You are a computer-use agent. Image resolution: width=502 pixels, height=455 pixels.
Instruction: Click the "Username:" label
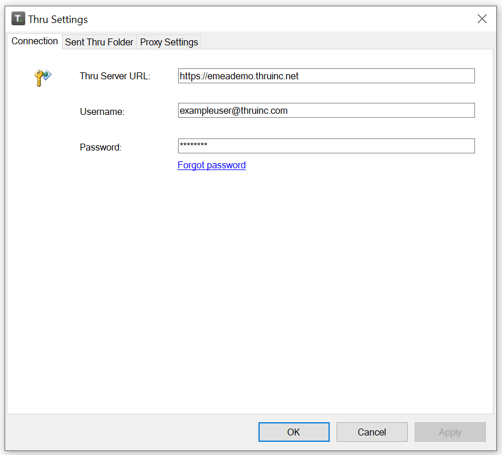[102, 112]
